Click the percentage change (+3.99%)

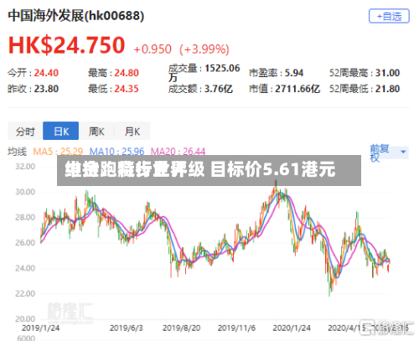pyautogui.click(x=204, y=49)
